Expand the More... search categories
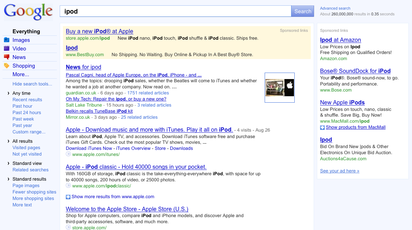The width and height of the screenshot is (412, 230). pos(21,74)
